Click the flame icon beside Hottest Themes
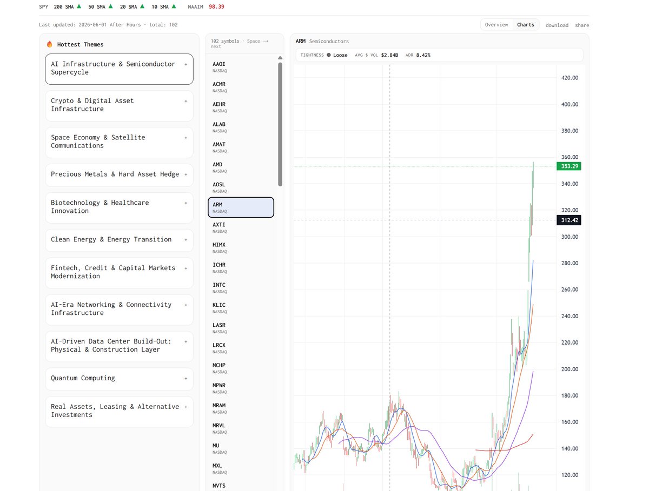649x491 pixels. pos(49,44)
